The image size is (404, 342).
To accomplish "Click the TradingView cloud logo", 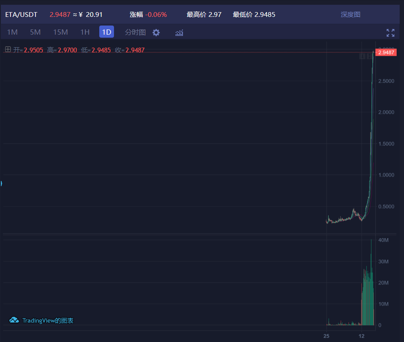I will pos(14,320).
